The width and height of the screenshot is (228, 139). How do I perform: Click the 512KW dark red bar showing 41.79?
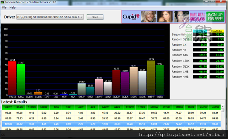pyautogui.click(x=116, y=82)
